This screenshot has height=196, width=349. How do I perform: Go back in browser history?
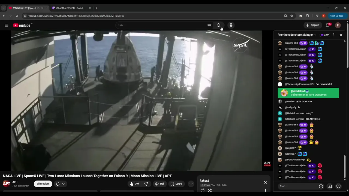pyautogui.click(x=4, y=16)
